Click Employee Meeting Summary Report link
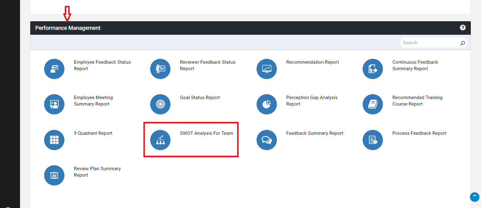The height and width of the screenshot is (208, 481). point(93,101)
